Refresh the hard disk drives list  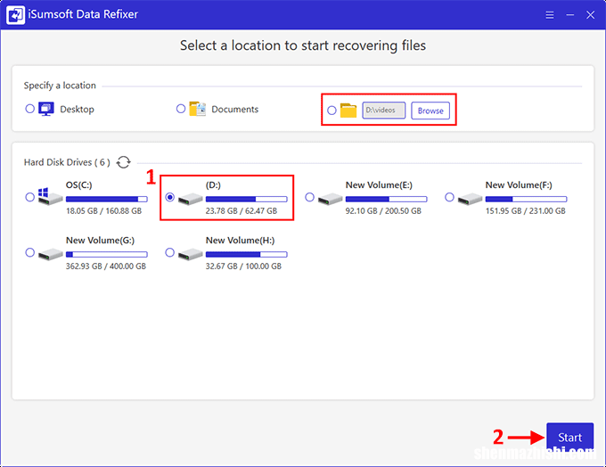coord(124,162)
